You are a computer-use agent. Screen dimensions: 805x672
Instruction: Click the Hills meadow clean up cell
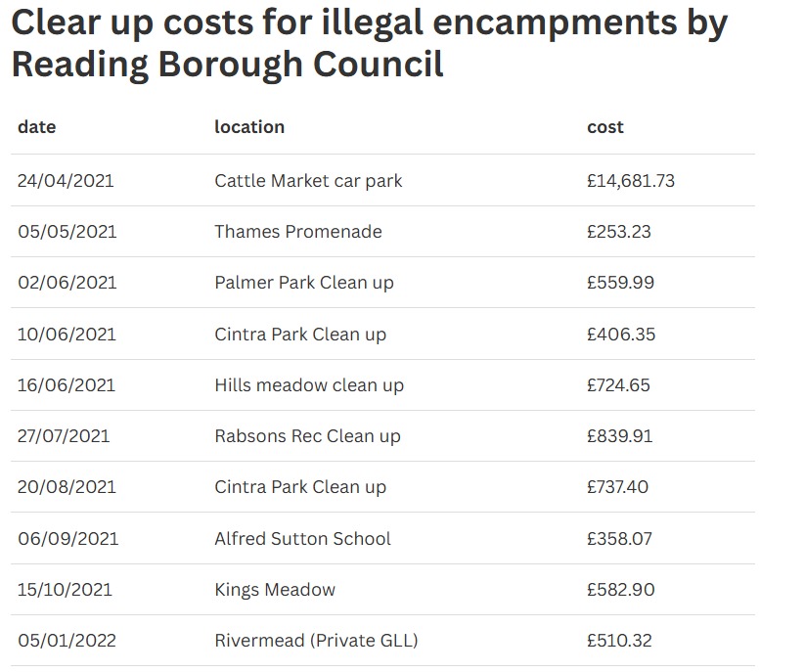[309, 385]
